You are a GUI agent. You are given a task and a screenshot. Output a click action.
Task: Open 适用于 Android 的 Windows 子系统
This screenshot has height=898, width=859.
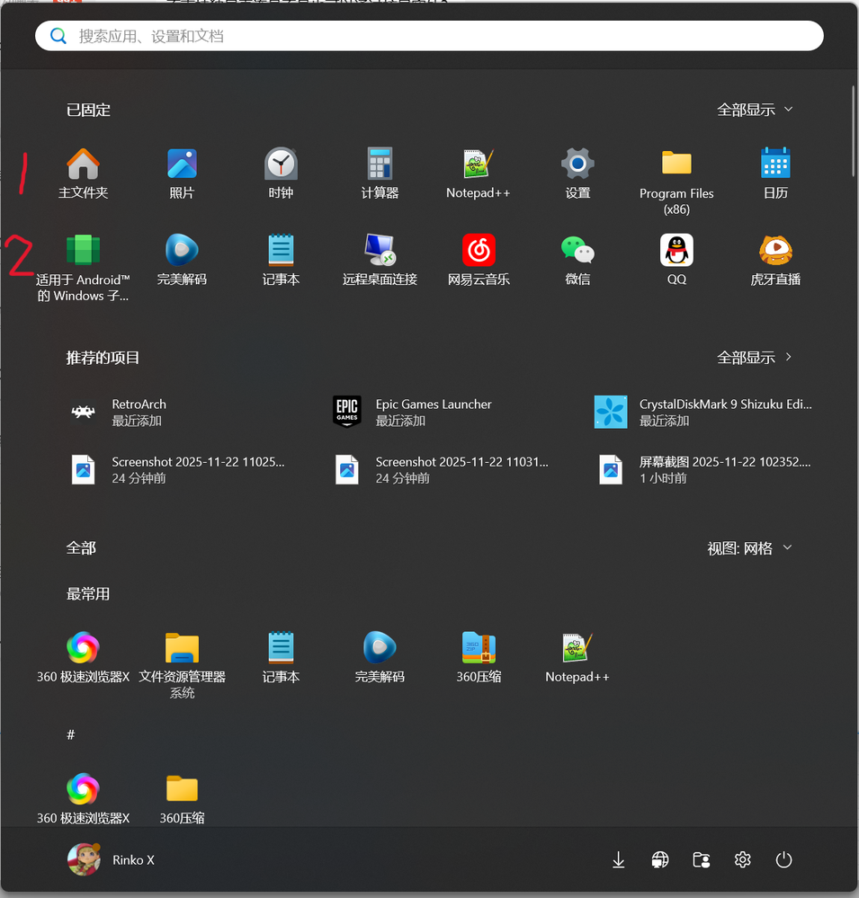pyautogui.click(x=83, y=268)
